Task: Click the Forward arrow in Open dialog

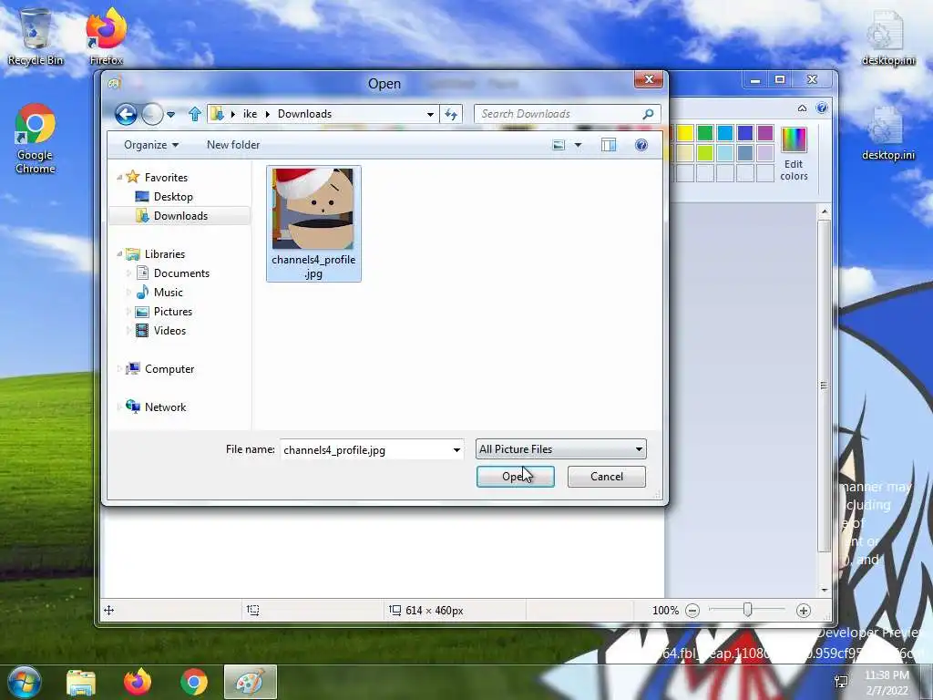Action: click(x=152, y=114)
